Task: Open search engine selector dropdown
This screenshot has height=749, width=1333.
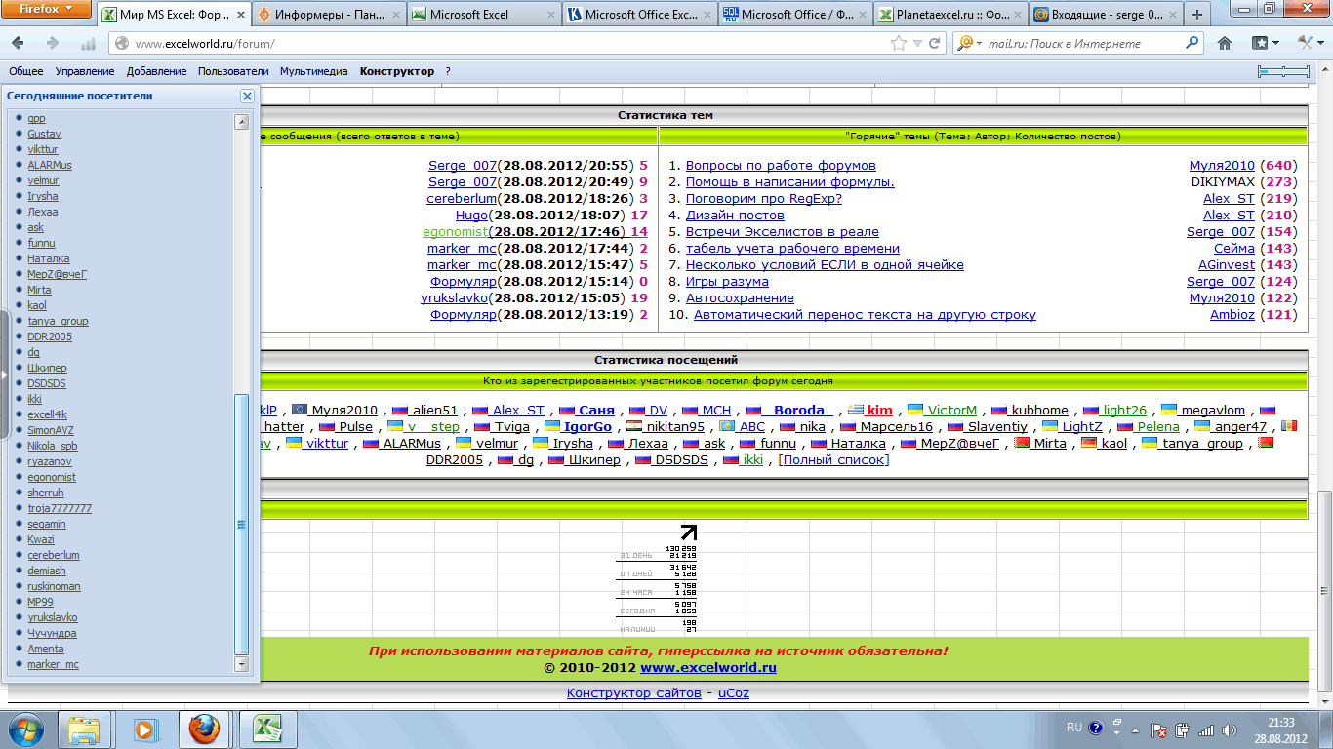Action: (x=968, y=43)
